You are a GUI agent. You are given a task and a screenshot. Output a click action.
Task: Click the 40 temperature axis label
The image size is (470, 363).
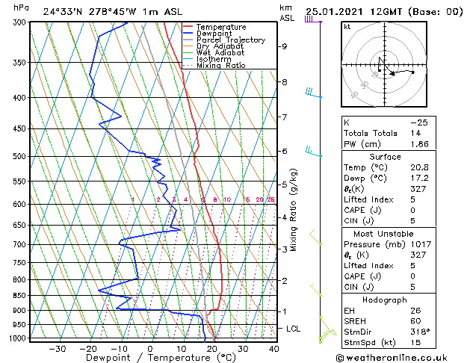point(274,349)
